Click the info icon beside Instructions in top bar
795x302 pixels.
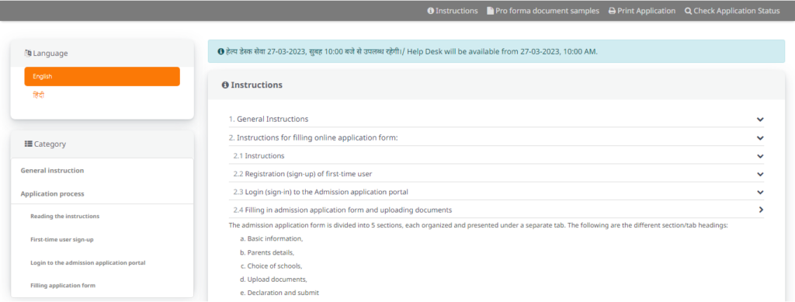click(x=430, y=11)
